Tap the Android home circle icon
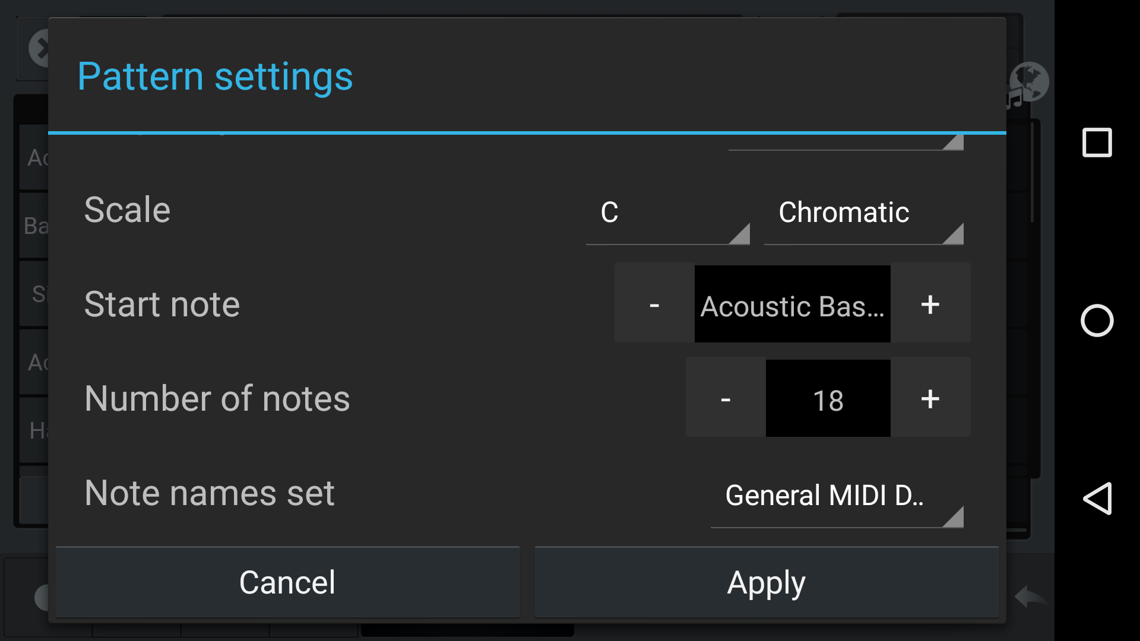The height and width of the screenshot is (641, 1140). coord(1097,320)
